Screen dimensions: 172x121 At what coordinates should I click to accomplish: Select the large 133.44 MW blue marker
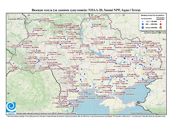click(x=60, y=44)
